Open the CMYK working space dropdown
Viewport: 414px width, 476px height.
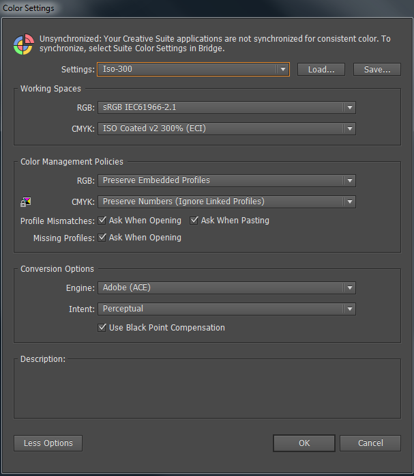click(x=227, y=128)
